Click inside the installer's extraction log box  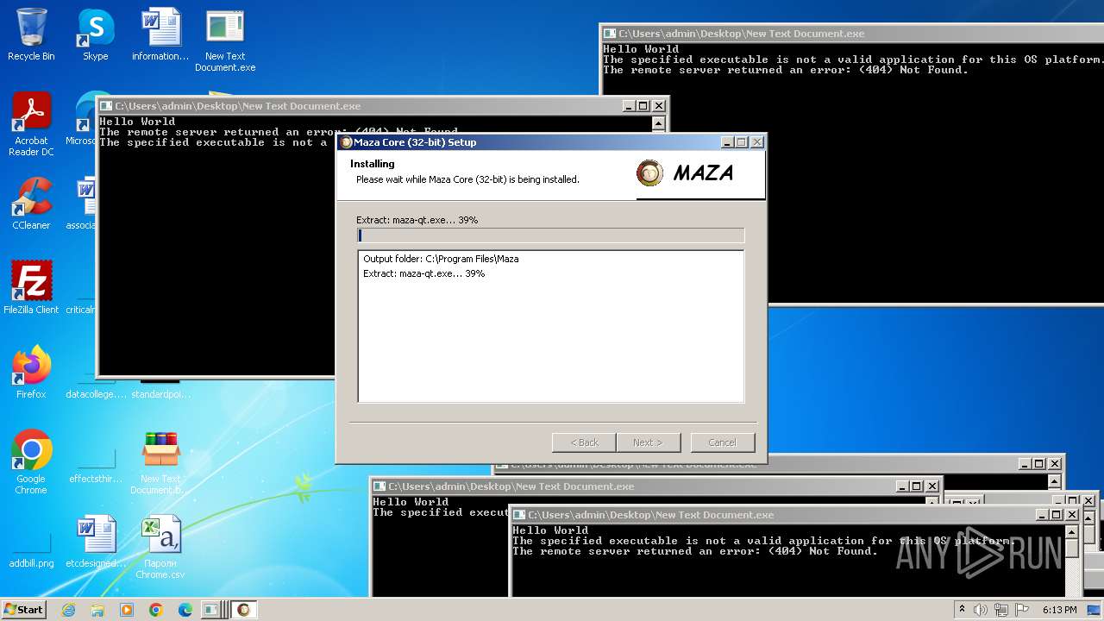(550, 326)
